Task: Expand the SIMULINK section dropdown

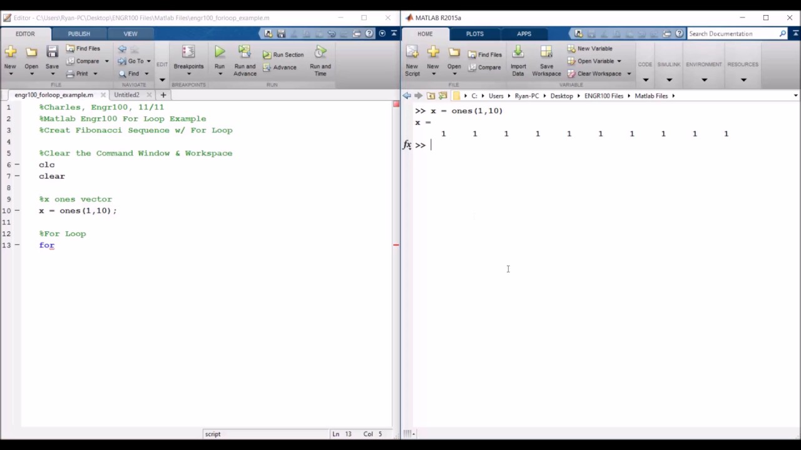Action: 669,79
